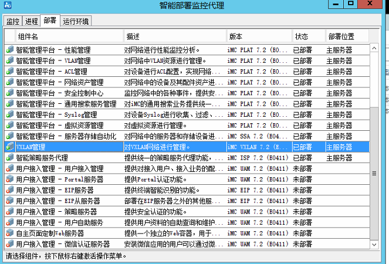Select 用户接入管理 - 策略服务器 component name

click(56, 212)
